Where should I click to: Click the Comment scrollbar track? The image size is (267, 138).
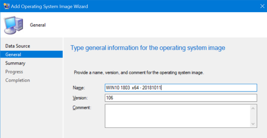point(253,116)
